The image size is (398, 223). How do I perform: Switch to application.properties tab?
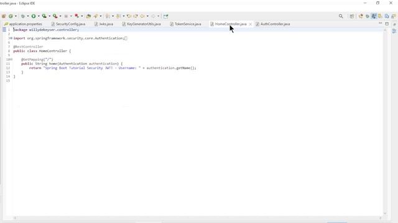pyautogui.click(x=23, y=24)
